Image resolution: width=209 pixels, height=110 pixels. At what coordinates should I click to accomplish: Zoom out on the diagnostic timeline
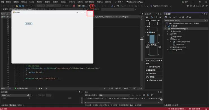click(160, 17)
